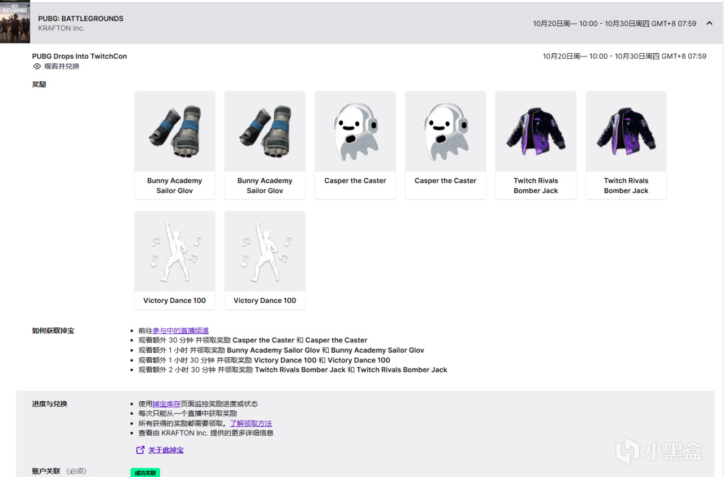Click the PUBG: BATTLEGROUNDS title text
Screen dimensions: 724x477
tap(81, 19)
